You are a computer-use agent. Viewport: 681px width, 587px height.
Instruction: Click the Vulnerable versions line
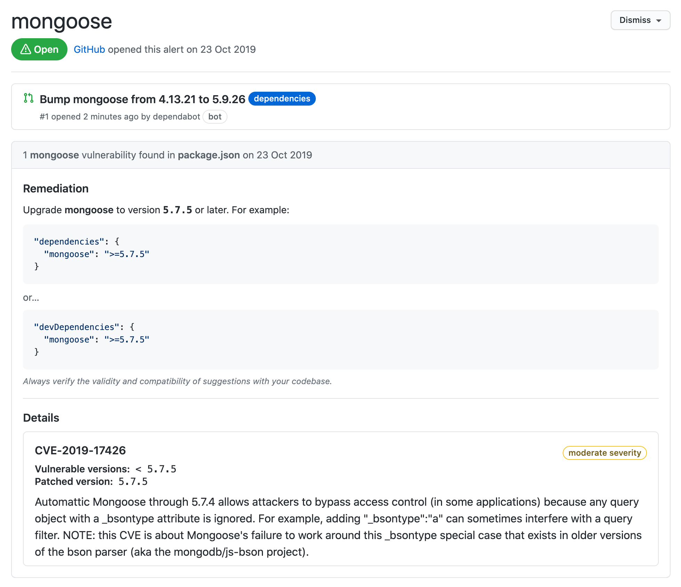pos(105,469)
